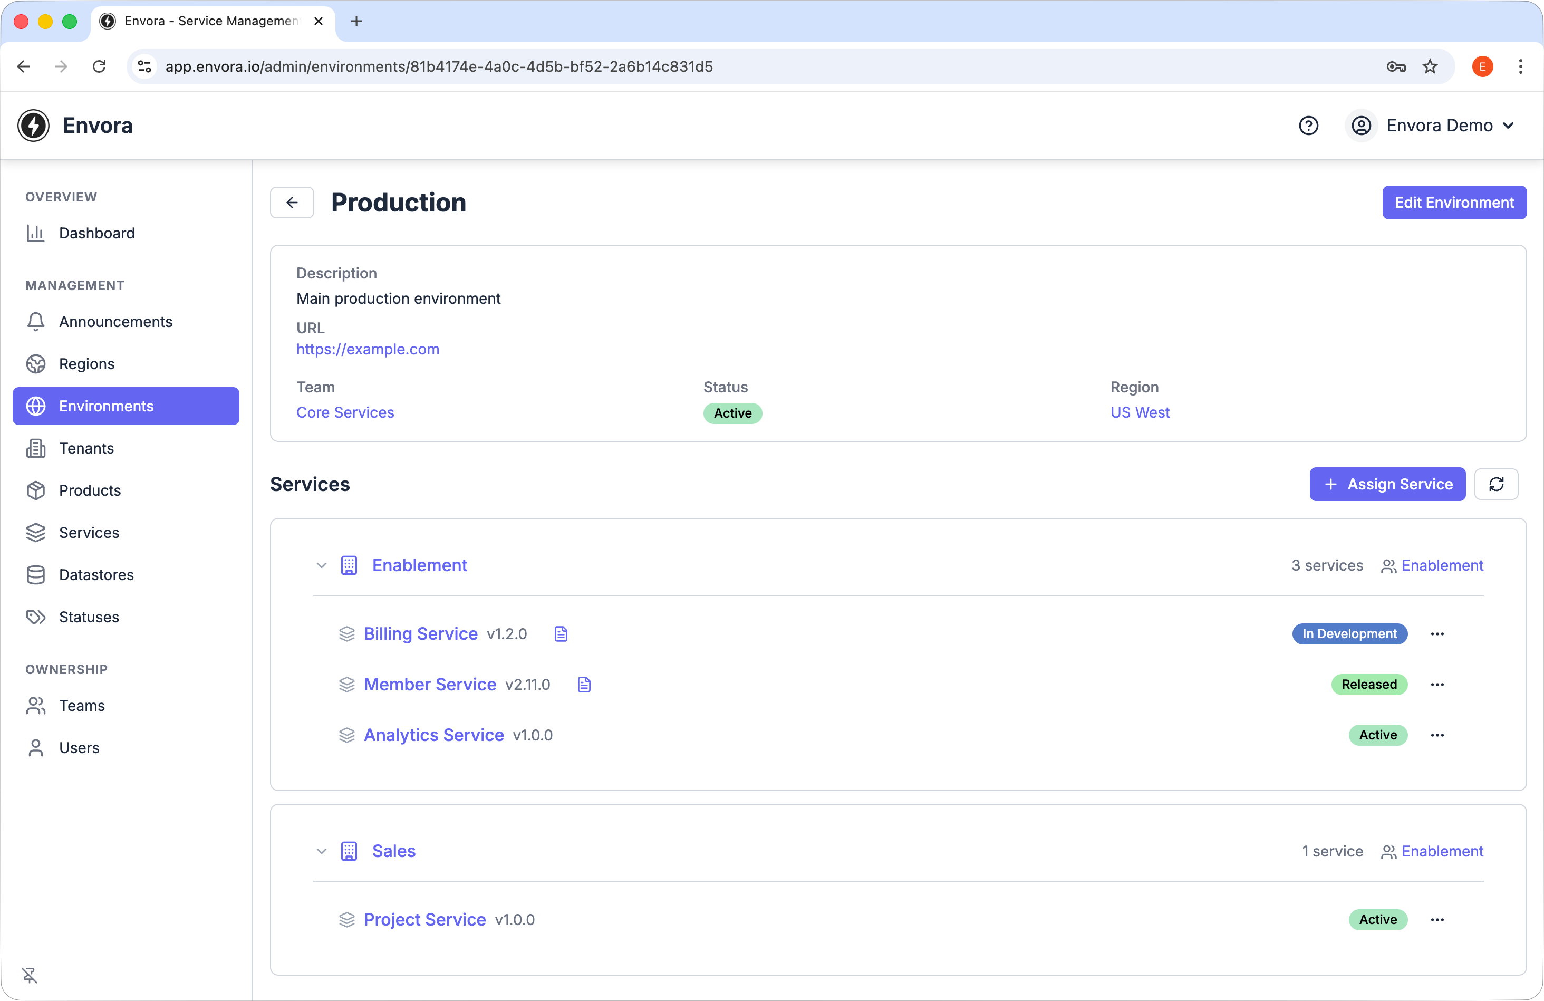Bookmark this page with star icon
1544x1001 pixels.
click(x=1430, y=66)
